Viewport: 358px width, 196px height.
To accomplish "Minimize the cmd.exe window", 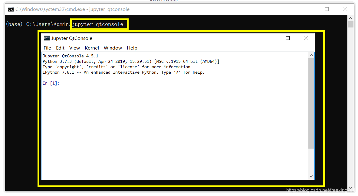I will point(309,9).
